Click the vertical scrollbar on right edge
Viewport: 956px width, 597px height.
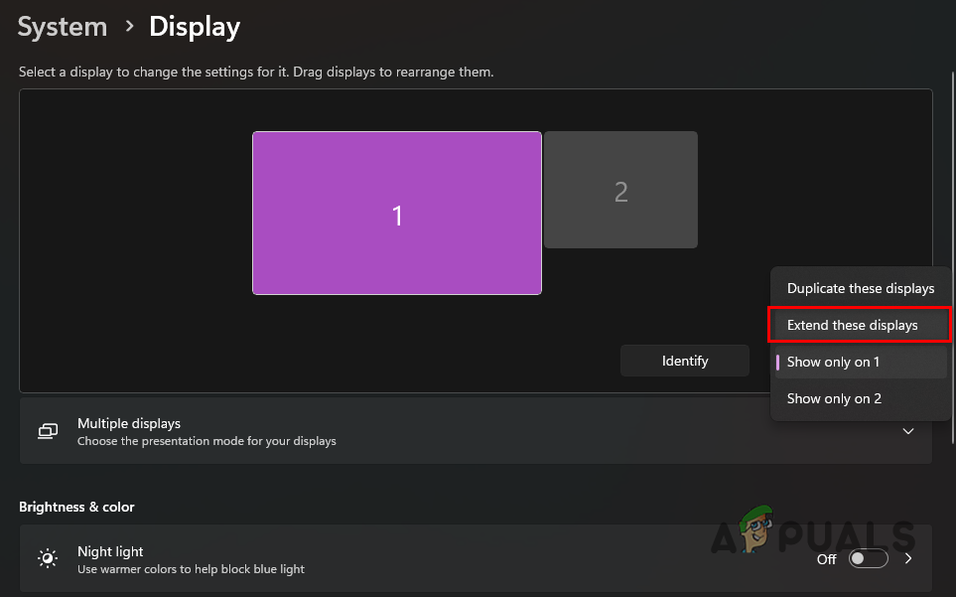point(952,257)
